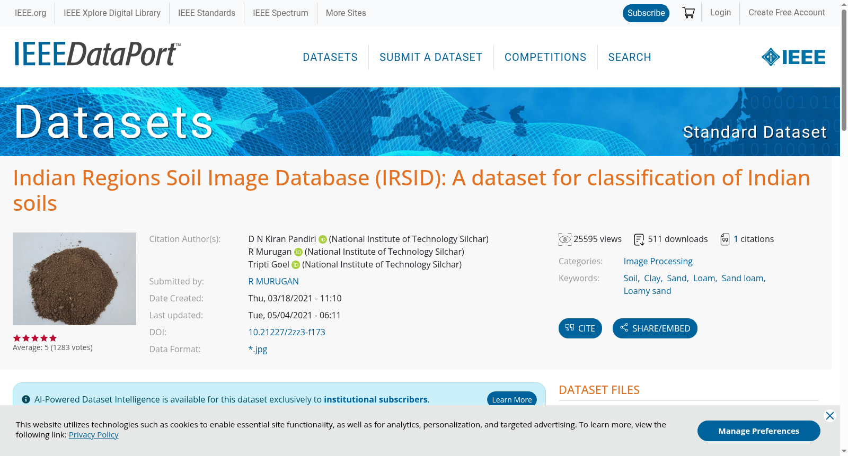Image resolution: width=848 pixels, height=456 pixels.
Task: Click the Login link
Action: 720,13
